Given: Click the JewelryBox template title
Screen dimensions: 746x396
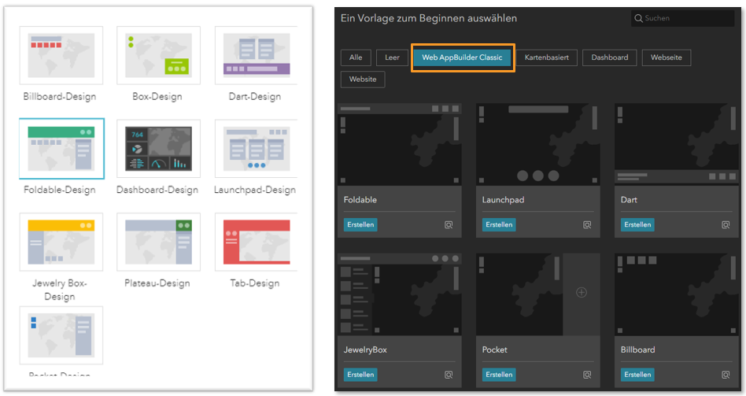Looking at the screenshot, I should tap(365, 350).
